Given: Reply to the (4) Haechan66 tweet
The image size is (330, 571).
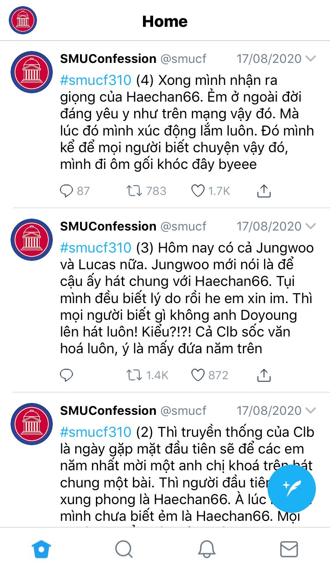Looking at the screenshot, I should 66,191.
